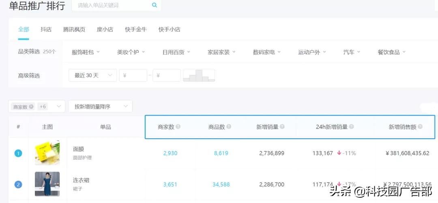Switch to the 度小店 tab
This screenshot has width=438, height=203.
click(105, 29)
